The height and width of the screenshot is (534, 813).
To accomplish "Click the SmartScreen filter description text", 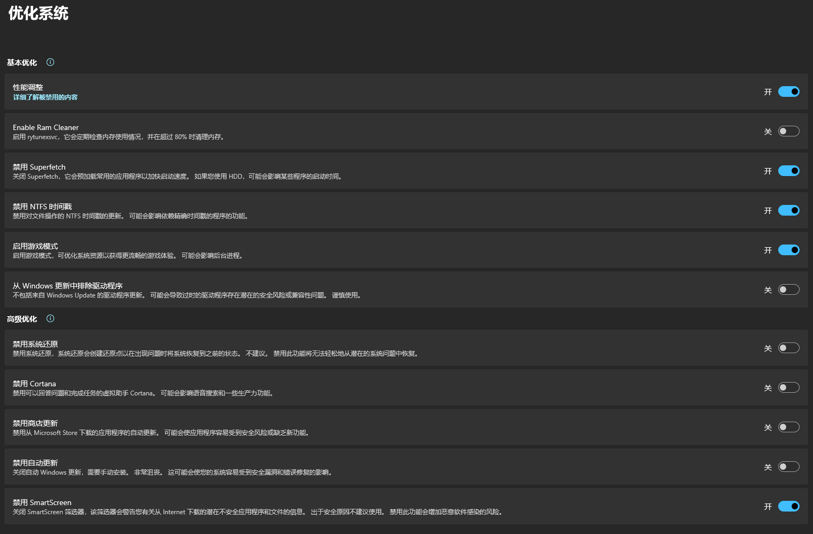I will click(x=258, y=512).
